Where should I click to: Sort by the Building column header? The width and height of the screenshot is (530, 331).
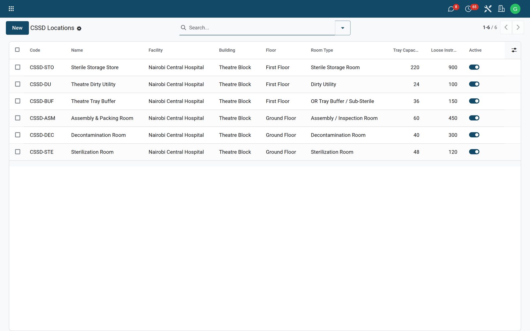[x=227, y=50]
